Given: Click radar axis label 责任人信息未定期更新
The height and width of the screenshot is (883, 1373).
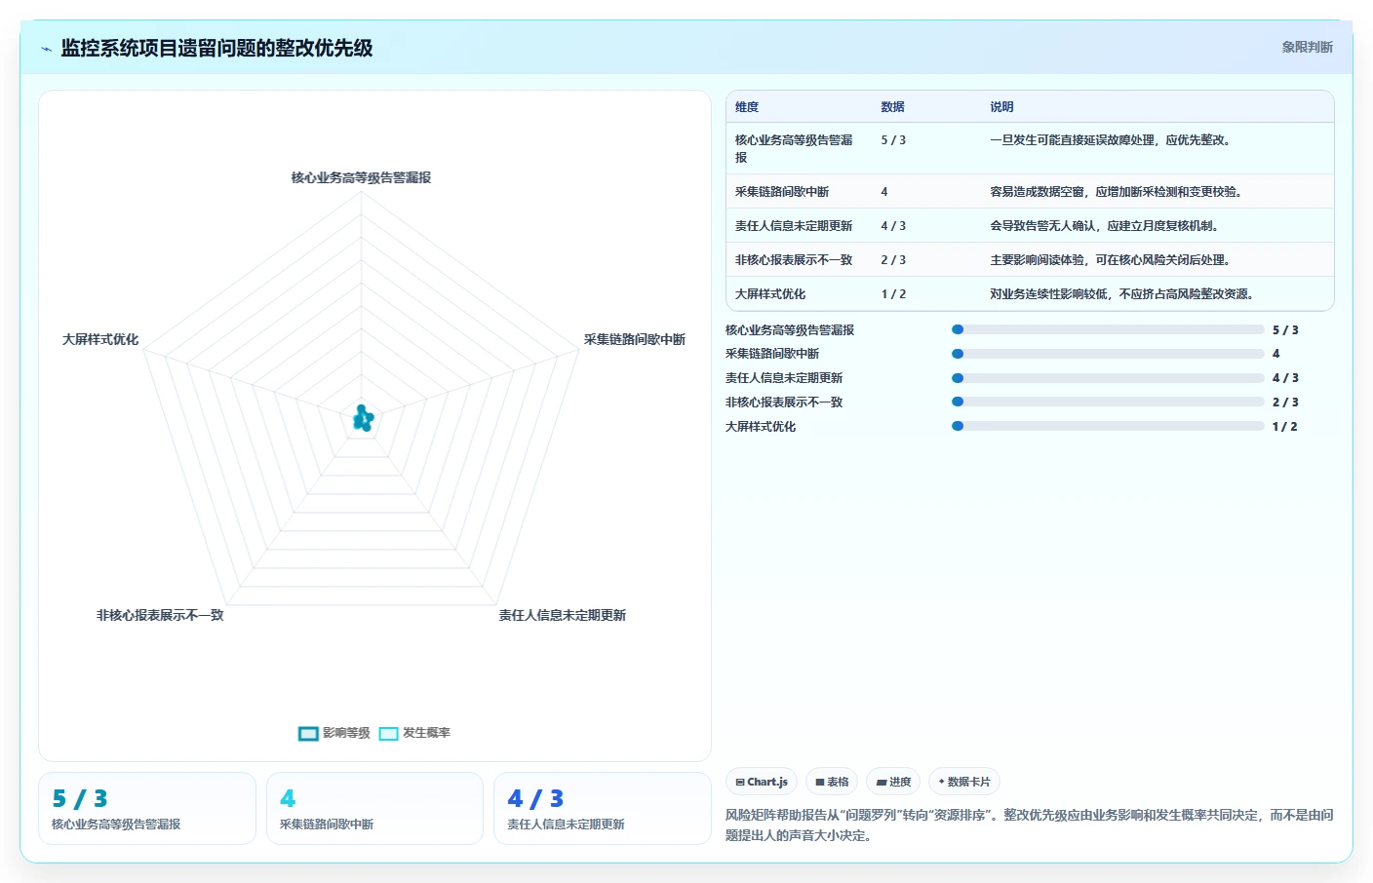Looking at the screenshot, I should pos(563,615).
